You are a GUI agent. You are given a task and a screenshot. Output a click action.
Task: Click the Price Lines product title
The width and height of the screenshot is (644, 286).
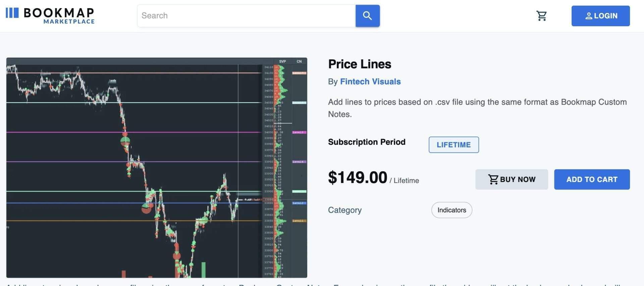(360, 64)
